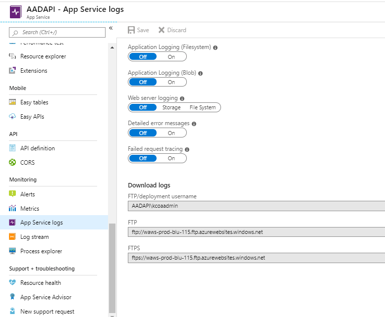Viewport: 385px width, 317px height.
Task: Click the Metrics chart icon
Action: [12, 208]
